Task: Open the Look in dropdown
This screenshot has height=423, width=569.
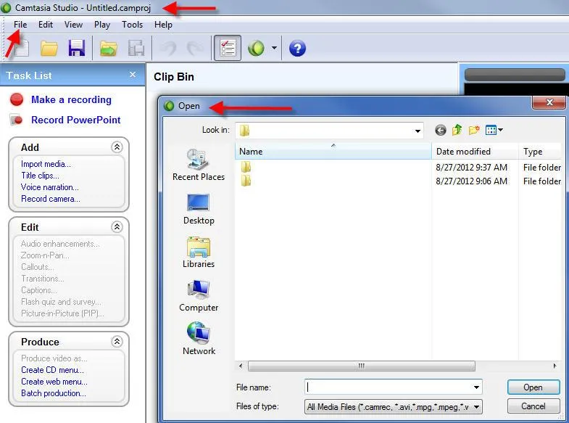Action: click(x=418, y=131)
